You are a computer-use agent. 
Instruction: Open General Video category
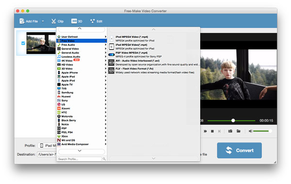(81, 49)
